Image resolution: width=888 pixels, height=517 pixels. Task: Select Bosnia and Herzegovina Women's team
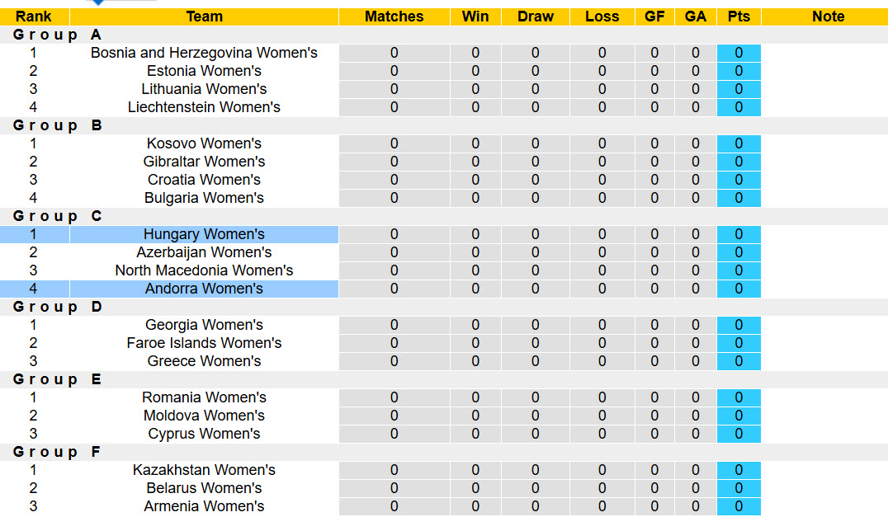click(x=204, y=53)
